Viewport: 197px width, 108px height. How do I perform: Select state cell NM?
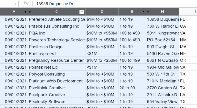tap(188, 40)
